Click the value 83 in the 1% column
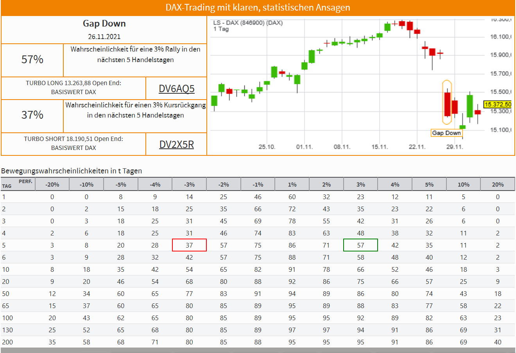516x353 pixels. (292, 233)
